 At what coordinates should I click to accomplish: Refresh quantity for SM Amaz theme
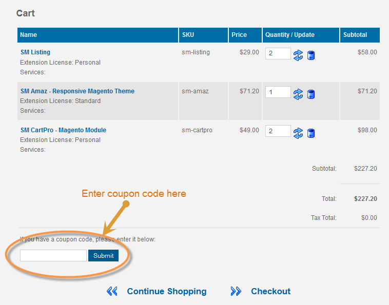click(x=298, y=94)
